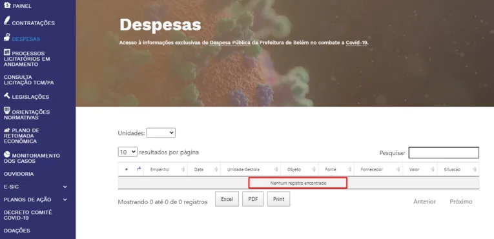494x239 pixels.
Task: Click the 'Nenhum registro encontrado' message
Action: (x=298, y=183)
